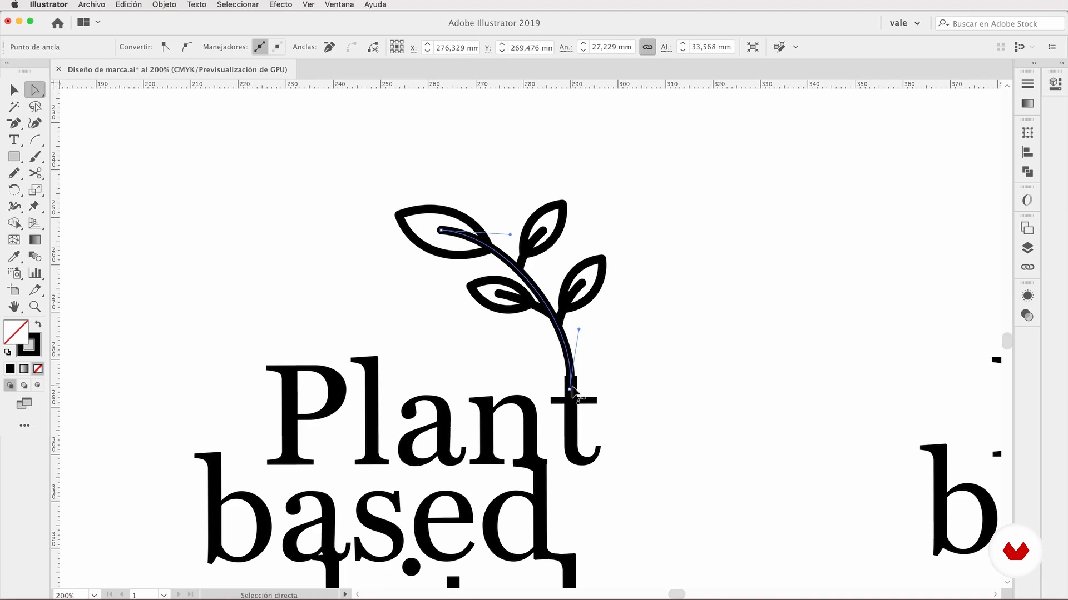Pick the Scissors tool
1068x600 pixels.
pos(35,173)
